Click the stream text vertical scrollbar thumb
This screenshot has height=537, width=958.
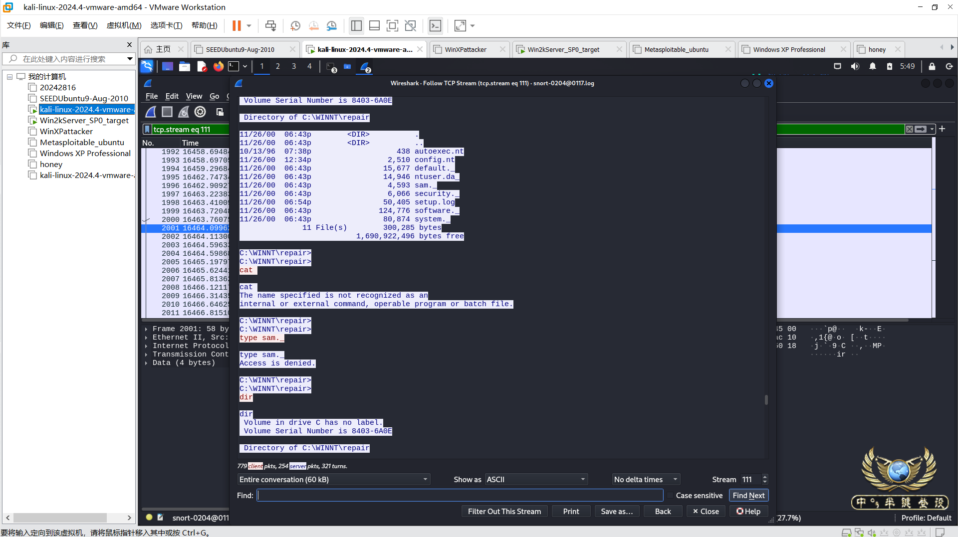pyautogui.click(x=766, y=400)
